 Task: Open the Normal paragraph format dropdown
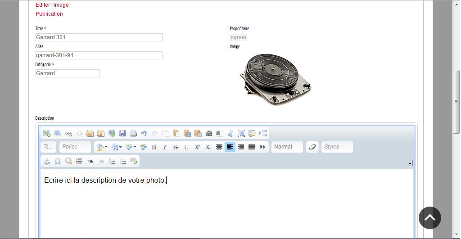[287, 147]
